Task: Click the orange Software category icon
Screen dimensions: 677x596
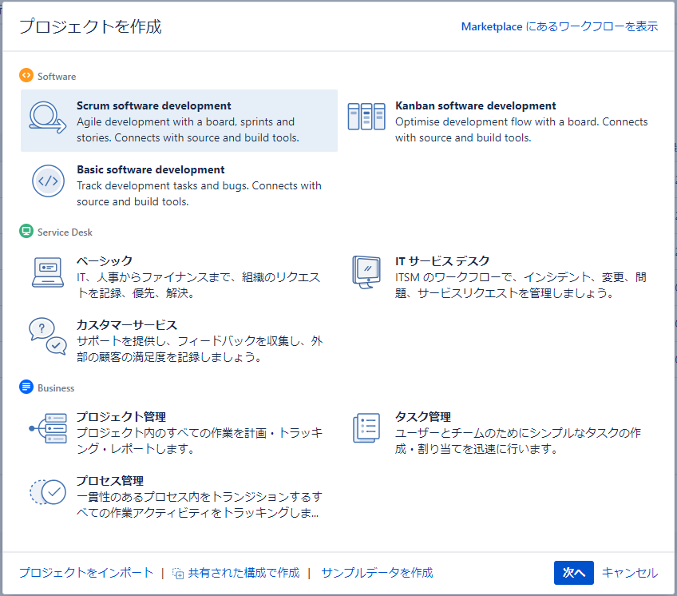Action: coord(26,75)
